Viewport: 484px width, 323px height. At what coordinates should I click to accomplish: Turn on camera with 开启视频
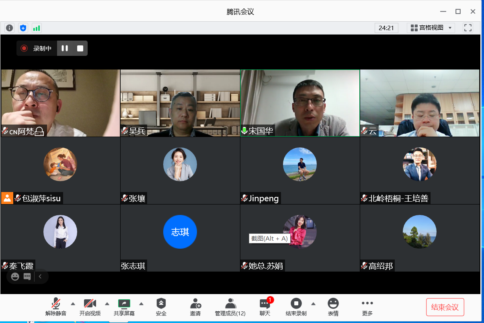click(90, 307)
